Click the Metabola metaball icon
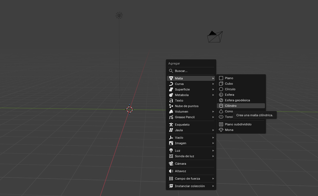The width and height of the screenshot is (318, 196). tap(171, 95)
